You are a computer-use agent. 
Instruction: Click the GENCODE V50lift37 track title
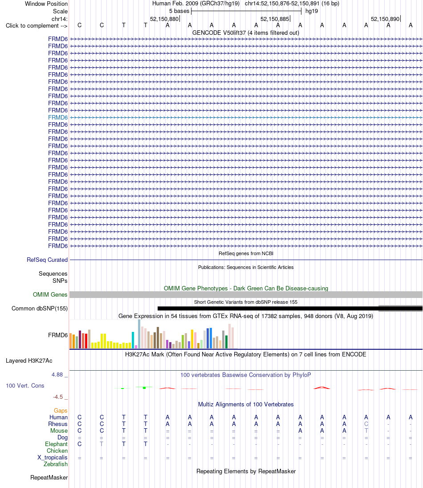tap(246, 33)
